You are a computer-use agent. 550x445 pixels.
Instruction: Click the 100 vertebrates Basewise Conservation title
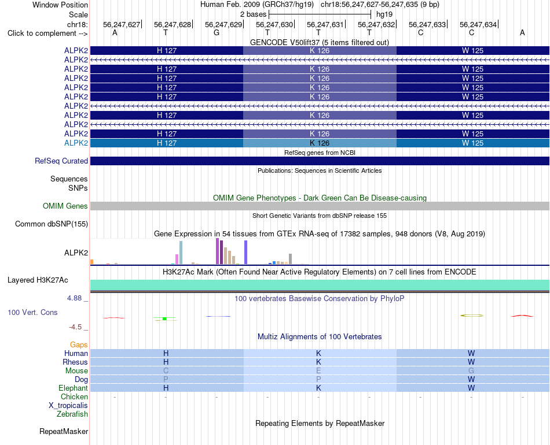[x=319, y=299]
